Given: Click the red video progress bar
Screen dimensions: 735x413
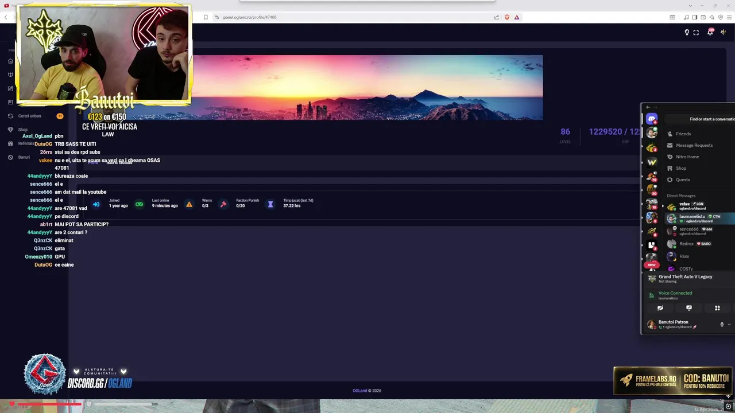Looking at the screenshot, I should [x=49, y=404].
